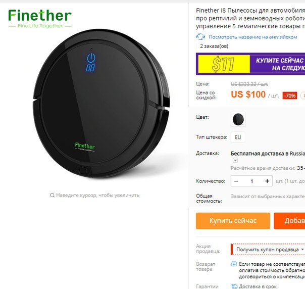Click the Finether brand logo
The height and width of the screenshot is (289, 305).
pos(40,18)
